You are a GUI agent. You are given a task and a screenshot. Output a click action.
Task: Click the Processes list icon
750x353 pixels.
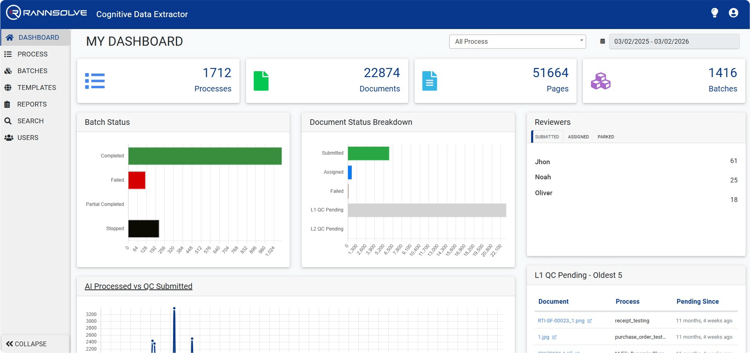95,81
